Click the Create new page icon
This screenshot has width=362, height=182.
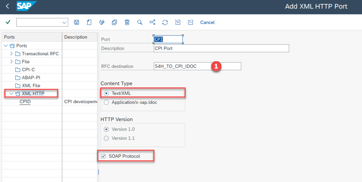pyautogui.click(x=89, y=22)
